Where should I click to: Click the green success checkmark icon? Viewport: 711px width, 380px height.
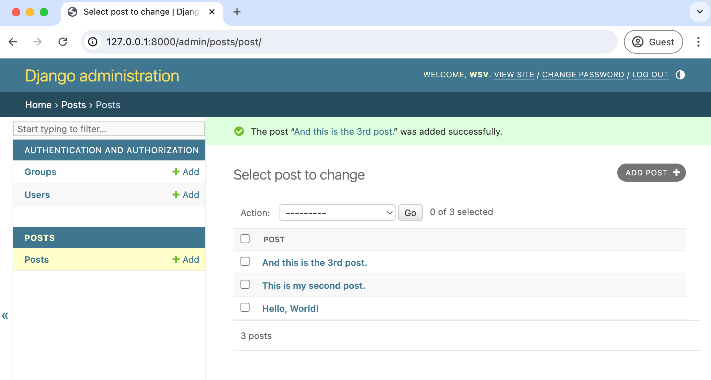tap(239, 131)
